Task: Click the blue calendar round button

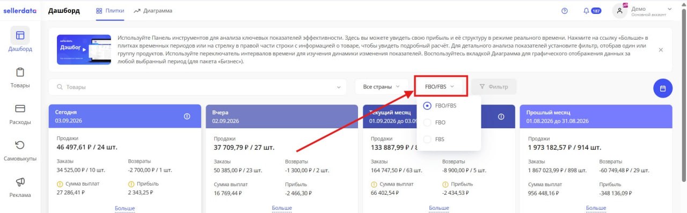Action: pyautogui.click(x=663, y=88)
